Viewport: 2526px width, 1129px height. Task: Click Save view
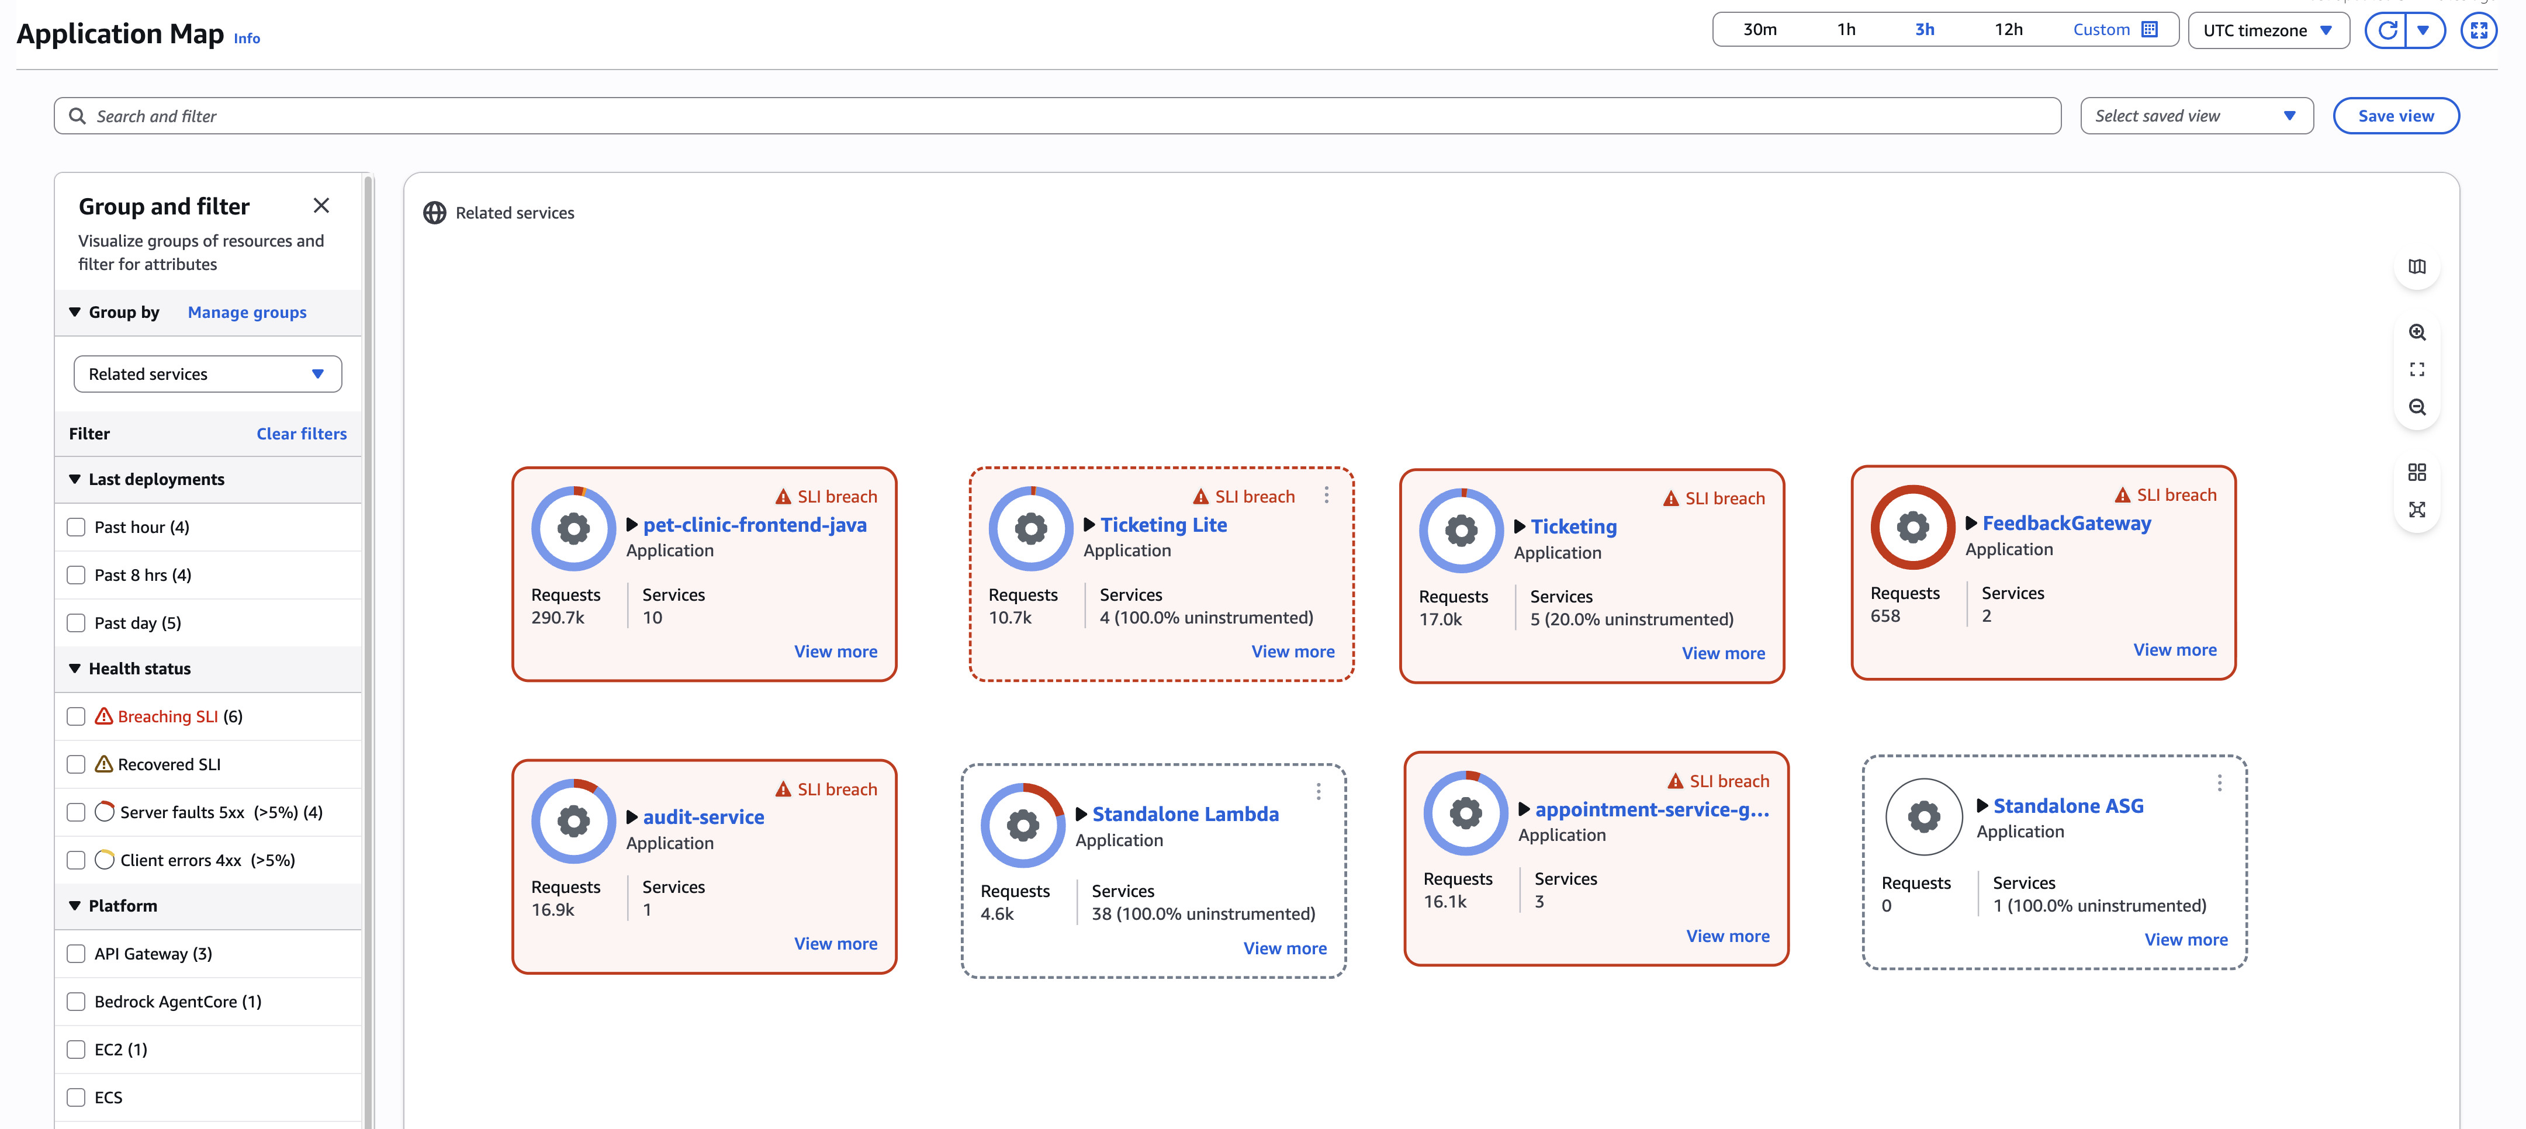pyautogui.click(x=2396, y=116)
